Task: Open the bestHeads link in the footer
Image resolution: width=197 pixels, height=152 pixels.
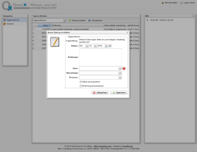Action: (128, 146)
